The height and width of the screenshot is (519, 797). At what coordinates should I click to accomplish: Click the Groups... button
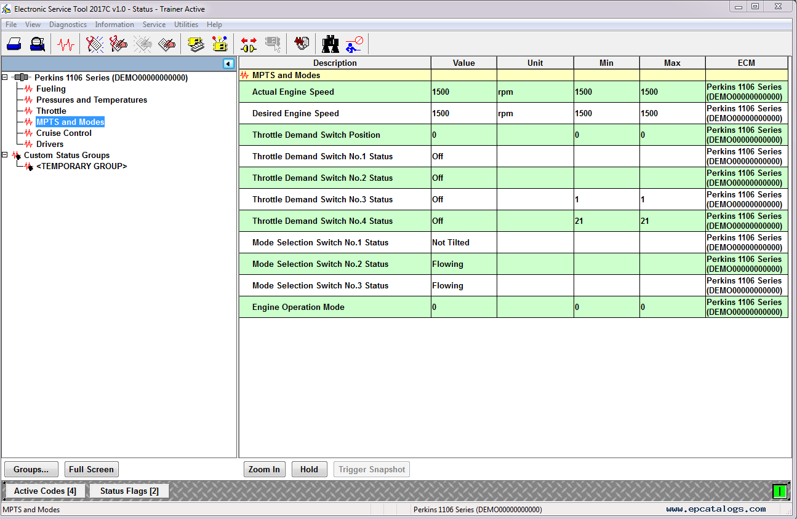pos(31,469)
